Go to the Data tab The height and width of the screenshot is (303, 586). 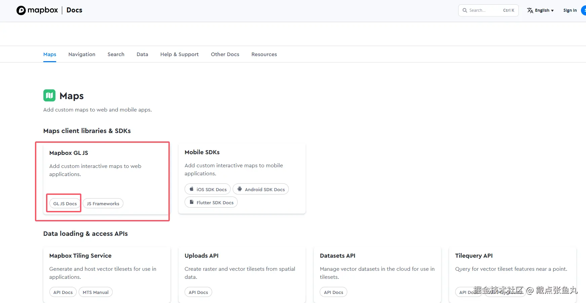[x=142, y=54]
